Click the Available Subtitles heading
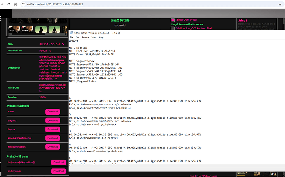The width and height of the screenshot is (285, 177). tap(18, 106)
